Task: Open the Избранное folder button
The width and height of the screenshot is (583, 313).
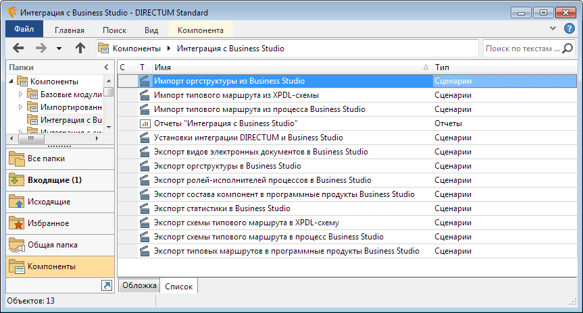Action: [60, 223]
